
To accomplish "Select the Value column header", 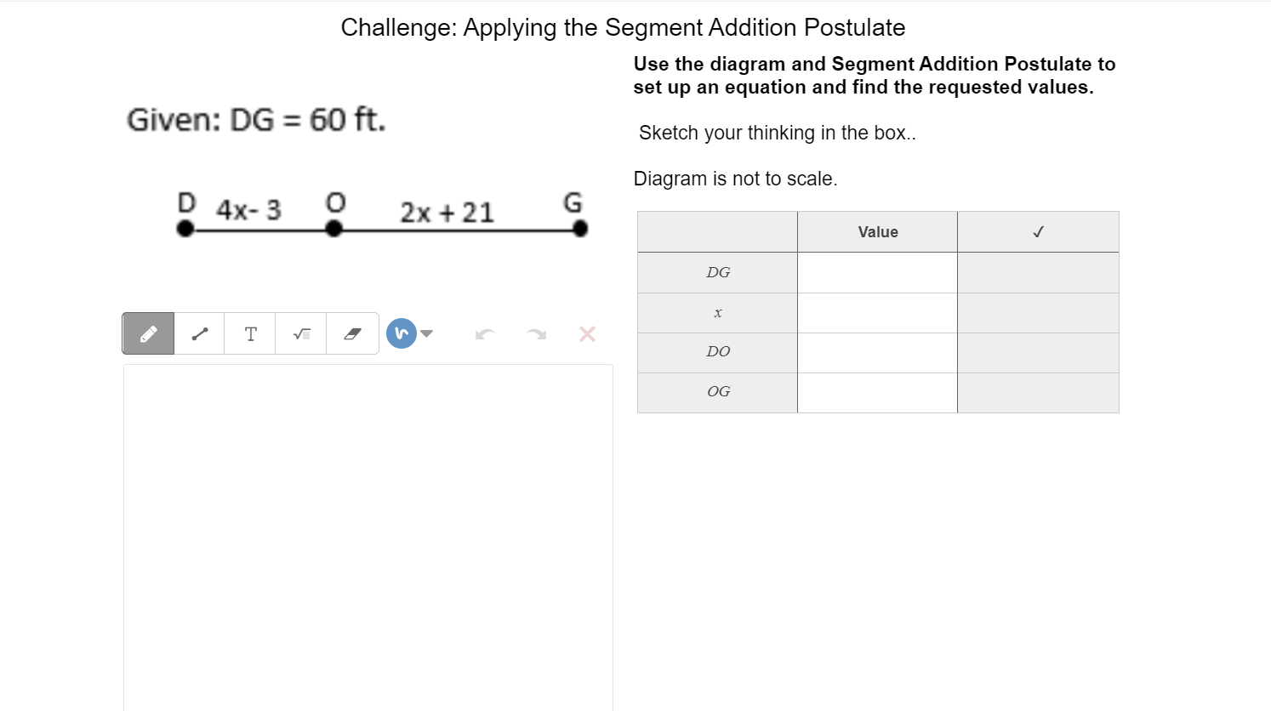I will point(877,231).
